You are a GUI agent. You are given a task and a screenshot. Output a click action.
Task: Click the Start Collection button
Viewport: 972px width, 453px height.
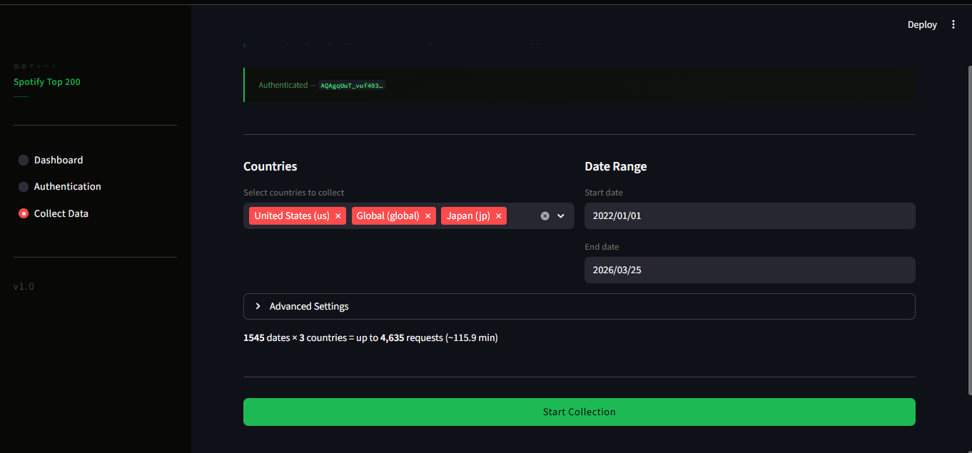579,412
